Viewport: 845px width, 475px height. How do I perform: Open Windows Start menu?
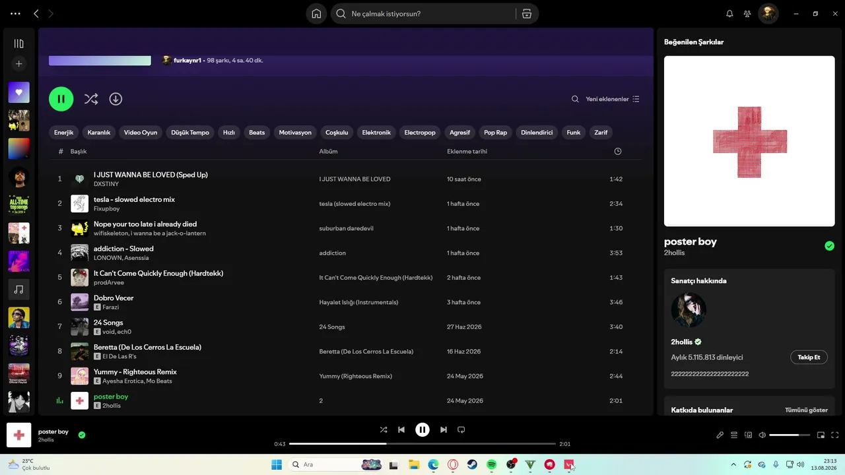tap(277, 464)
